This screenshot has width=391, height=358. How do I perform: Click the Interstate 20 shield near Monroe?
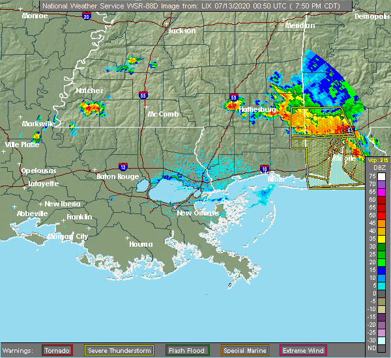(87, 16)
